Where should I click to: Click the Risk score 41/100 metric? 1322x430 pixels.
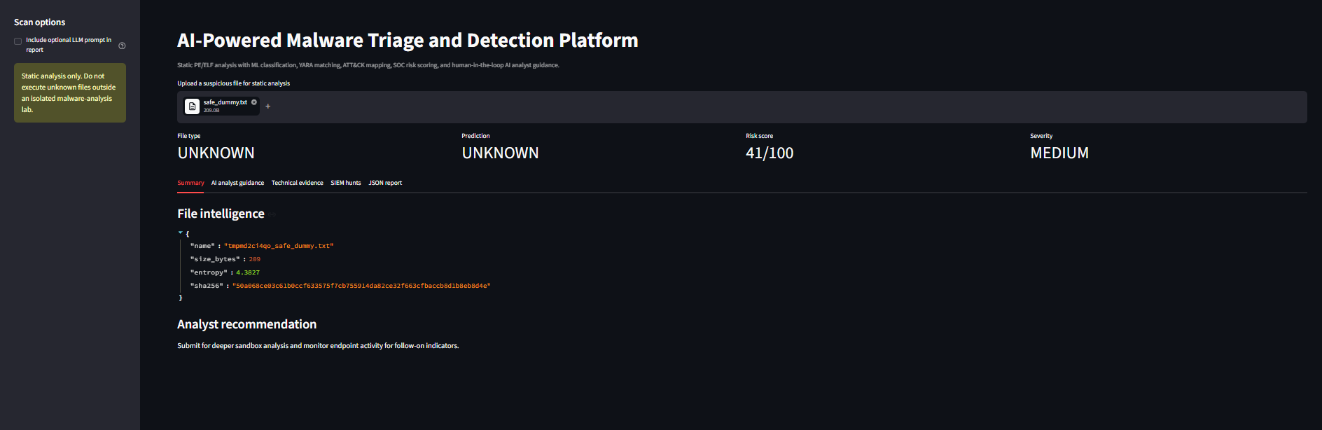(770, 153)
